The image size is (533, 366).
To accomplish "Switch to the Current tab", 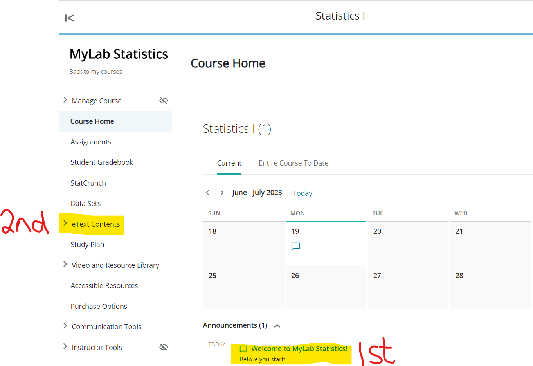I will pyautogui.click(x=229, y=163).
